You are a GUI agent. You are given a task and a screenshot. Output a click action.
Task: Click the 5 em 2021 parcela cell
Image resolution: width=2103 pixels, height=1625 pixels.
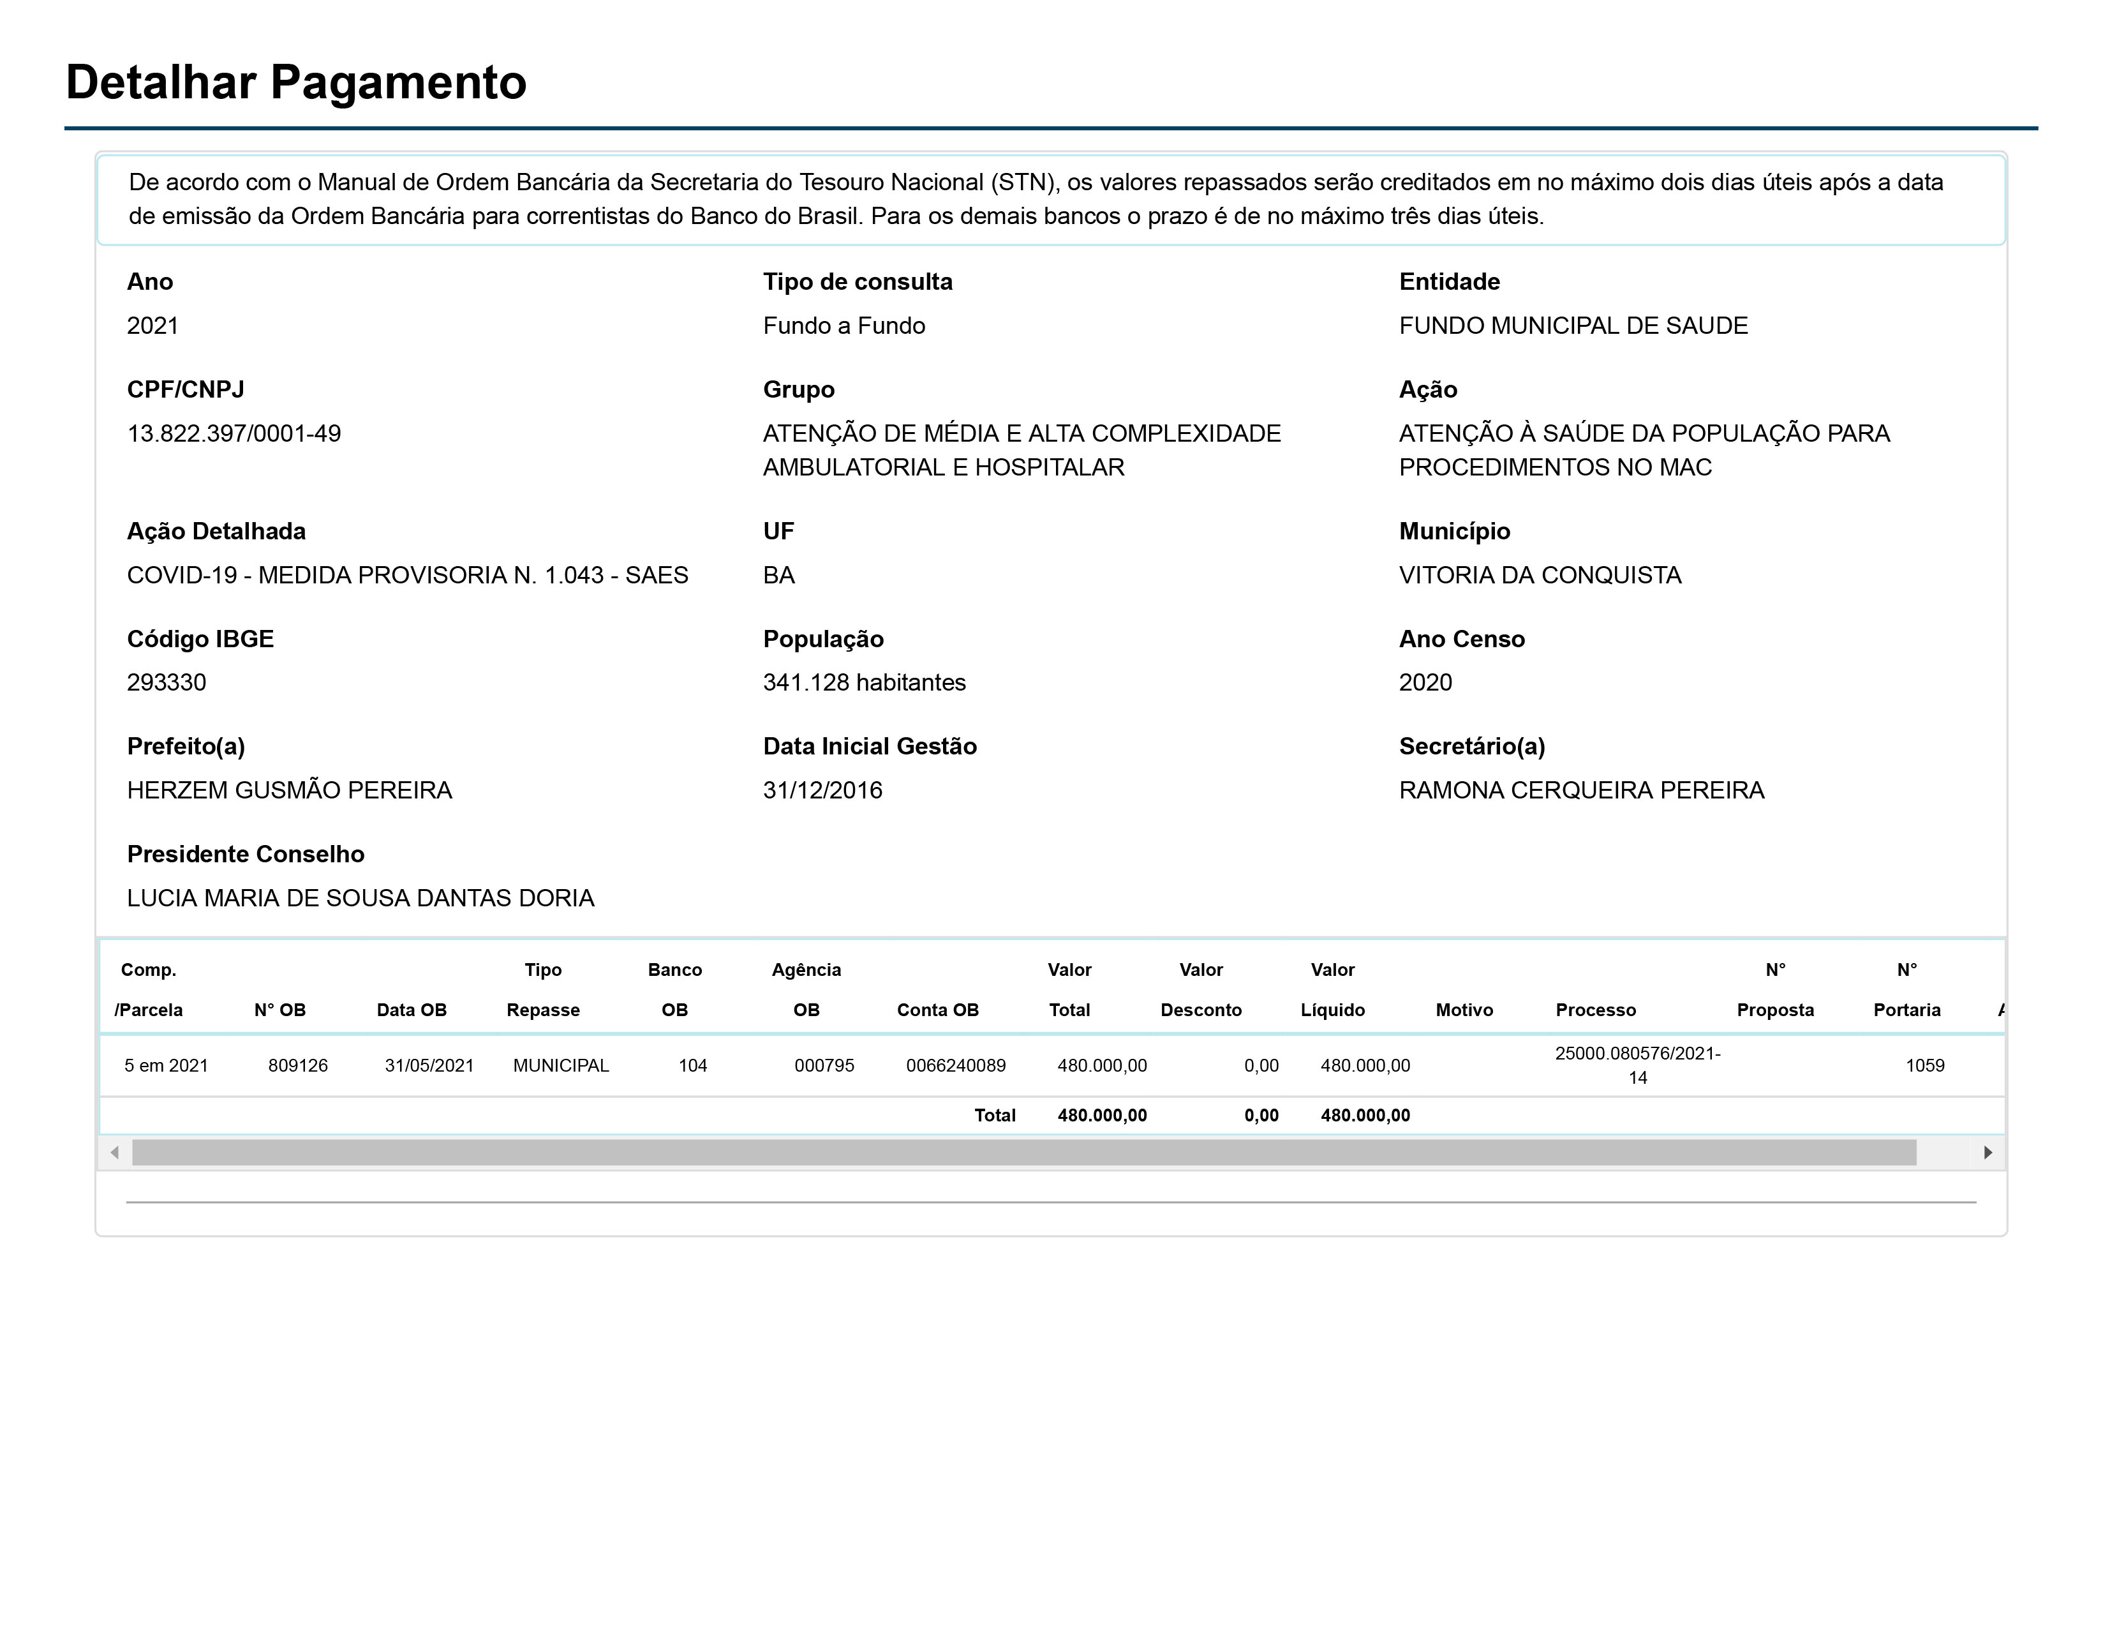click(x=166, y=1065)
